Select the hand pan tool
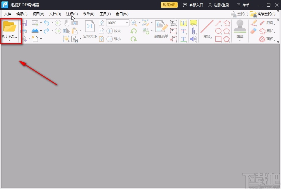 tap(67, 23)
